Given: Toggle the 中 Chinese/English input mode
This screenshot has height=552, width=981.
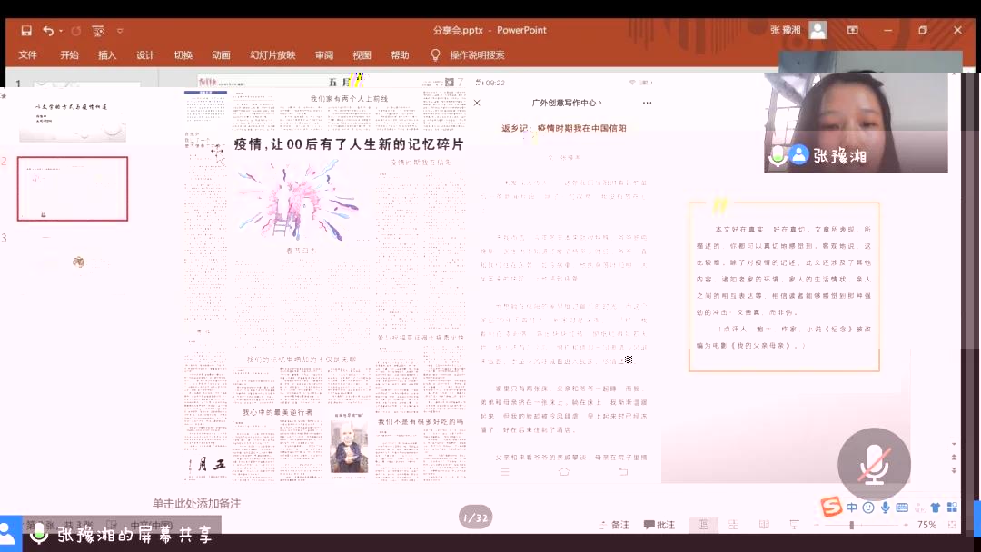Looking at the screenshot, I should click(x=851, y=508).
